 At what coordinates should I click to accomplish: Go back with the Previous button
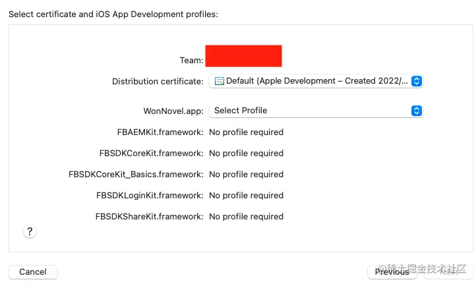pos(392,271)
